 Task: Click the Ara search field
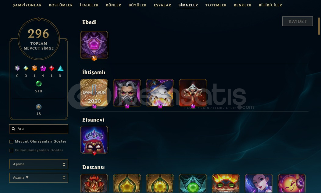[x=39, y=129]
